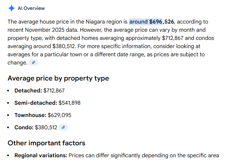The height and width of the screenshot is (161, 232).
Task: Select the "Other important factors" heading
Action: pos(47,143)
